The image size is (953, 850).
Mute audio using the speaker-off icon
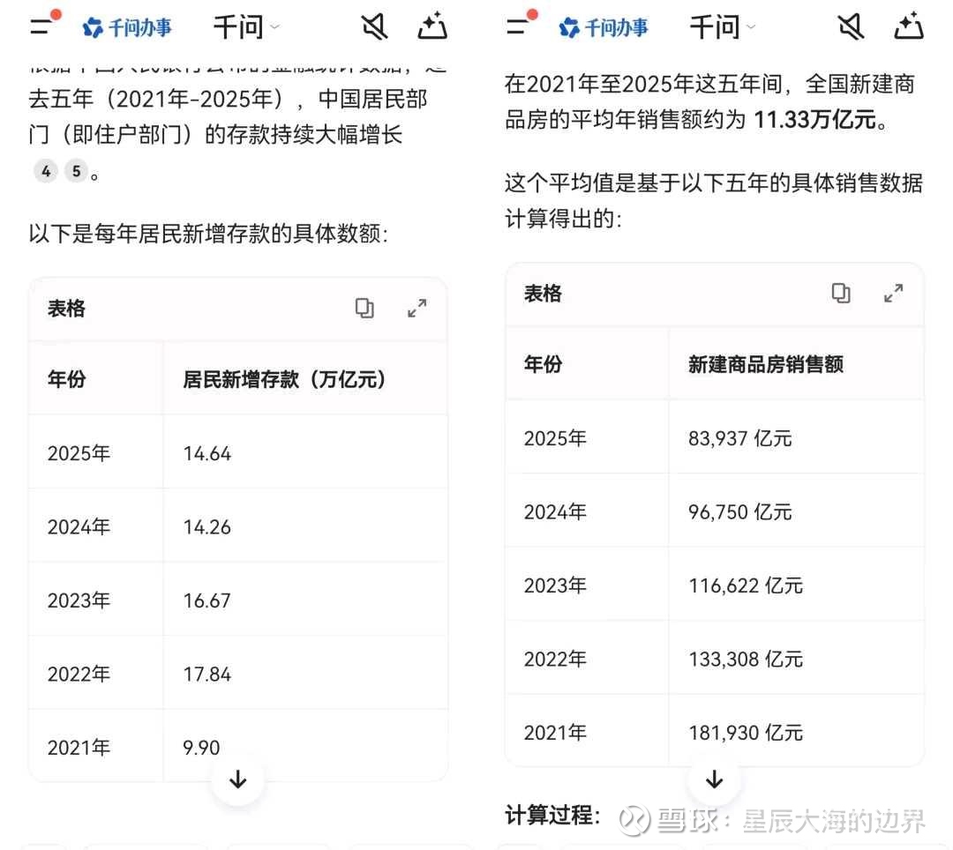[x=374, y=26]
